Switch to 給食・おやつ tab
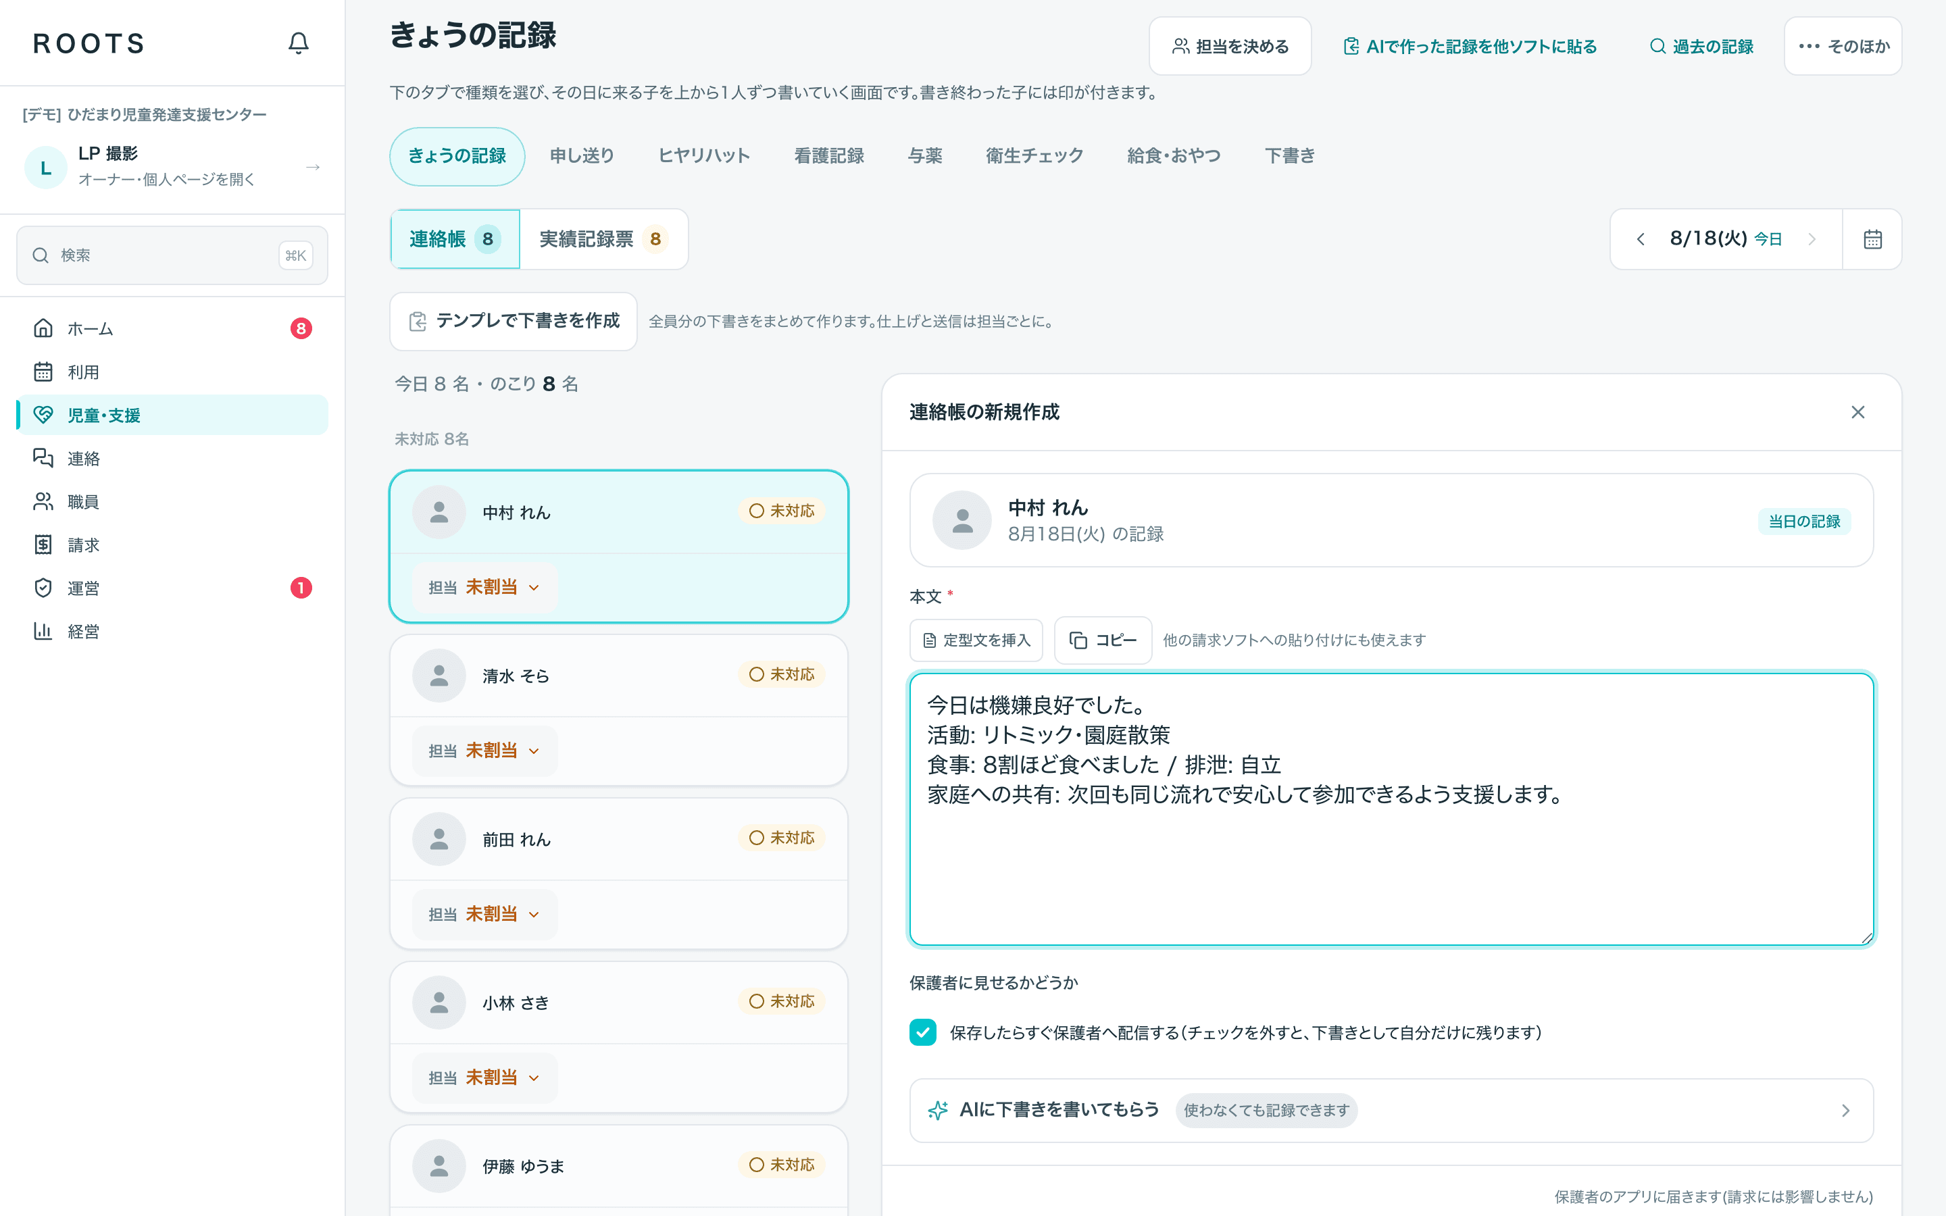This screenshot has width=1946, height=1216. point(1174,156)
